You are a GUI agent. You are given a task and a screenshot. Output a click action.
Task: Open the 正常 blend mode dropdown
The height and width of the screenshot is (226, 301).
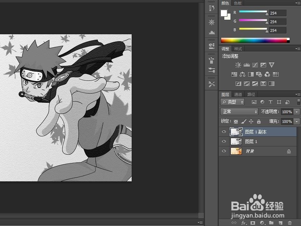click(x=239, y=112)
